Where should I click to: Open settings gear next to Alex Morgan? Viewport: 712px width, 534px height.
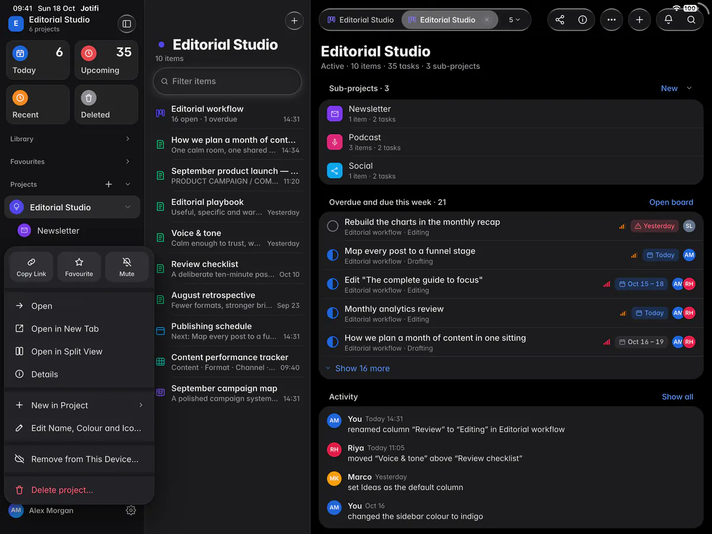coord(131,510)
